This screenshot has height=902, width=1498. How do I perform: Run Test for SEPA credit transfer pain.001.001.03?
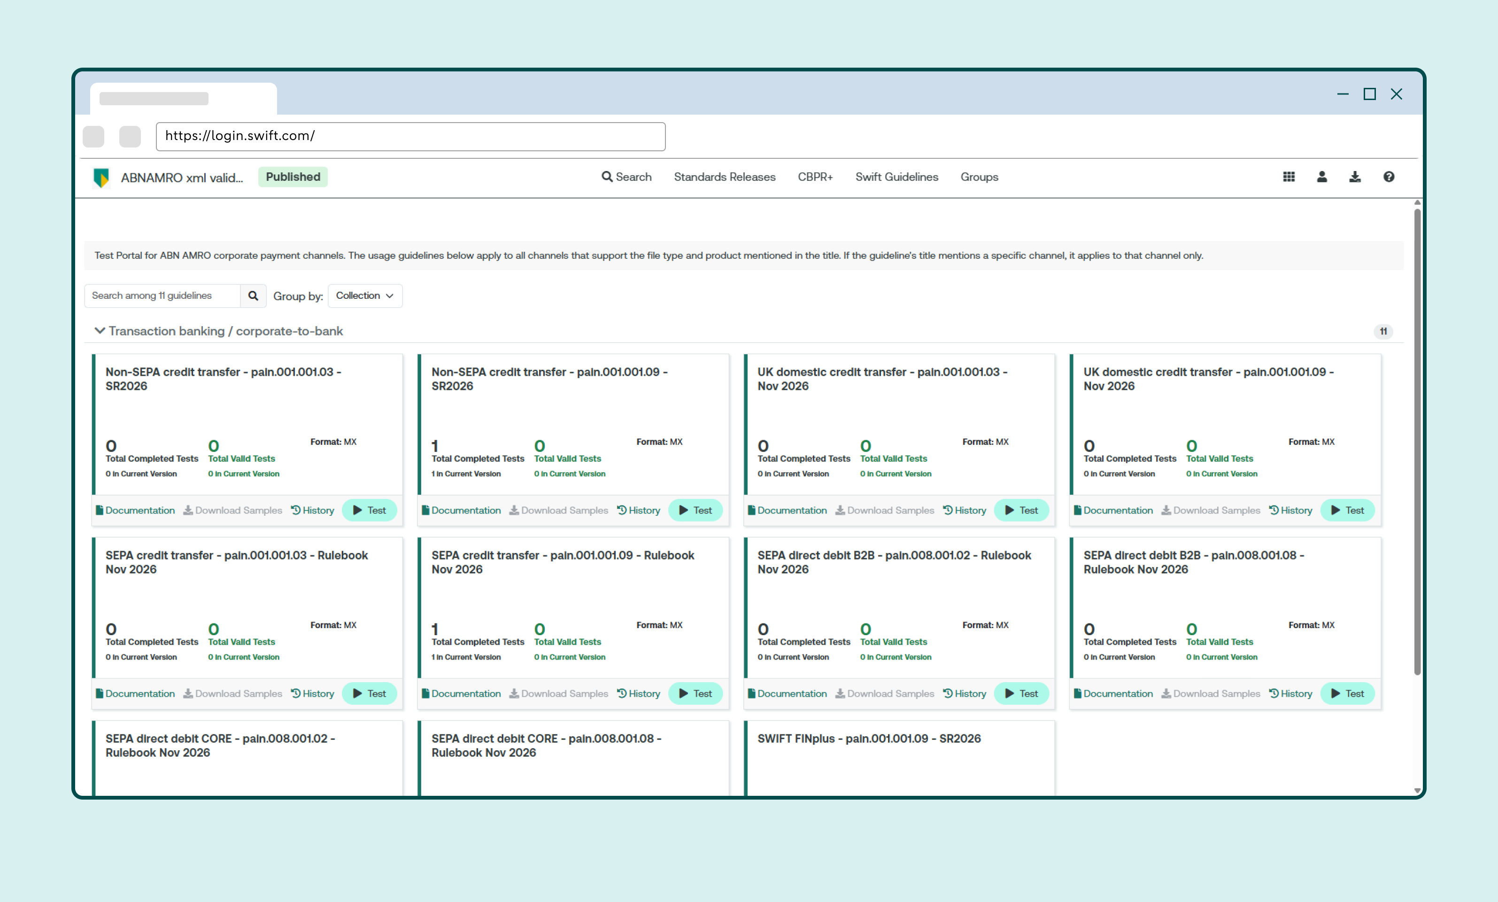(370, 693)
